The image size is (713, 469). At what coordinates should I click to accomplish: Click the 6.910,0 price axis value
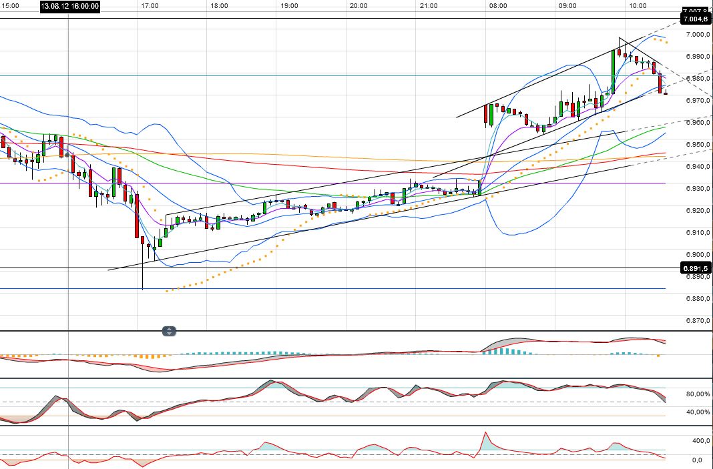pos(698,233)
